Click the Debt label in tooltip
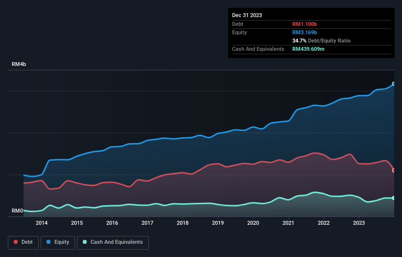The width and height of the screenshot is (402, 257). 237,24
